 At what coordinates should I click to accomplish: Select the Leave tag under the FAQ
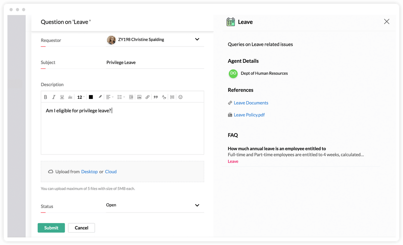click(233, 161)
